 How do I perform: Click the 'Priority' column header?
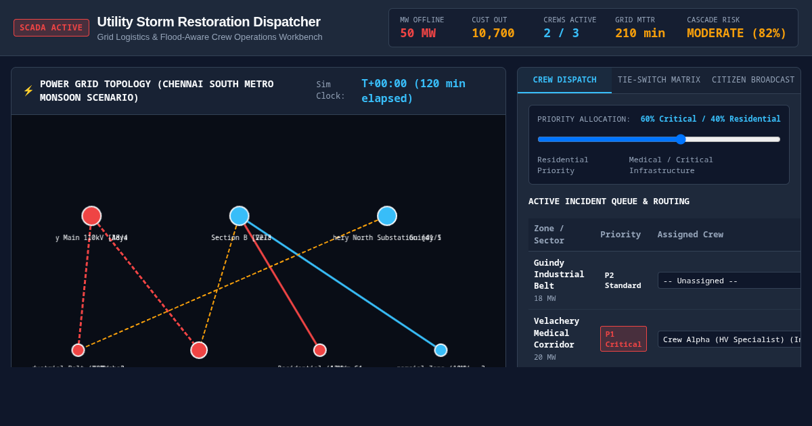coord(621,234)
